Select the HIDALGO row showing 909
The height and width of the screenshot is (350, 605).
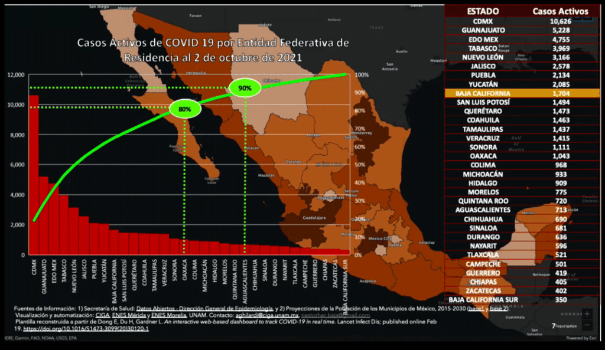click(522, 183)
